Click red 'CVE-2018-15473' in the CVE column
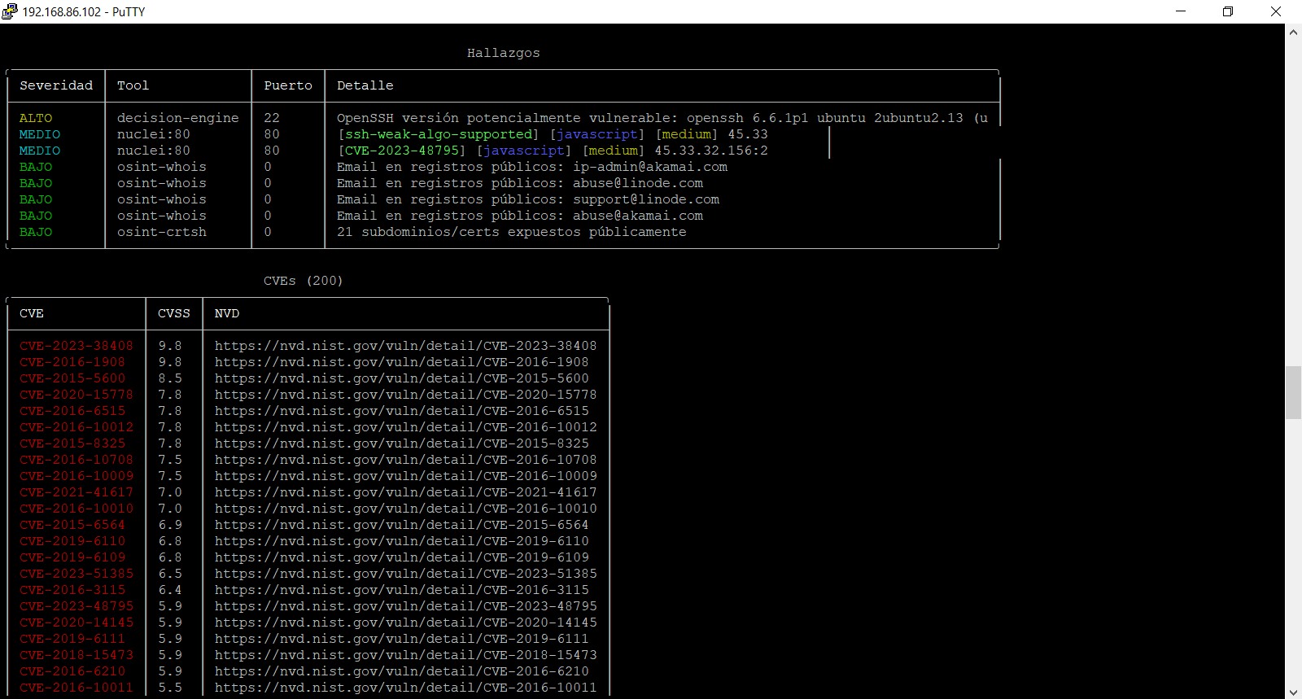The width and height of the screenshot is (1302, 699). (76, 655)
